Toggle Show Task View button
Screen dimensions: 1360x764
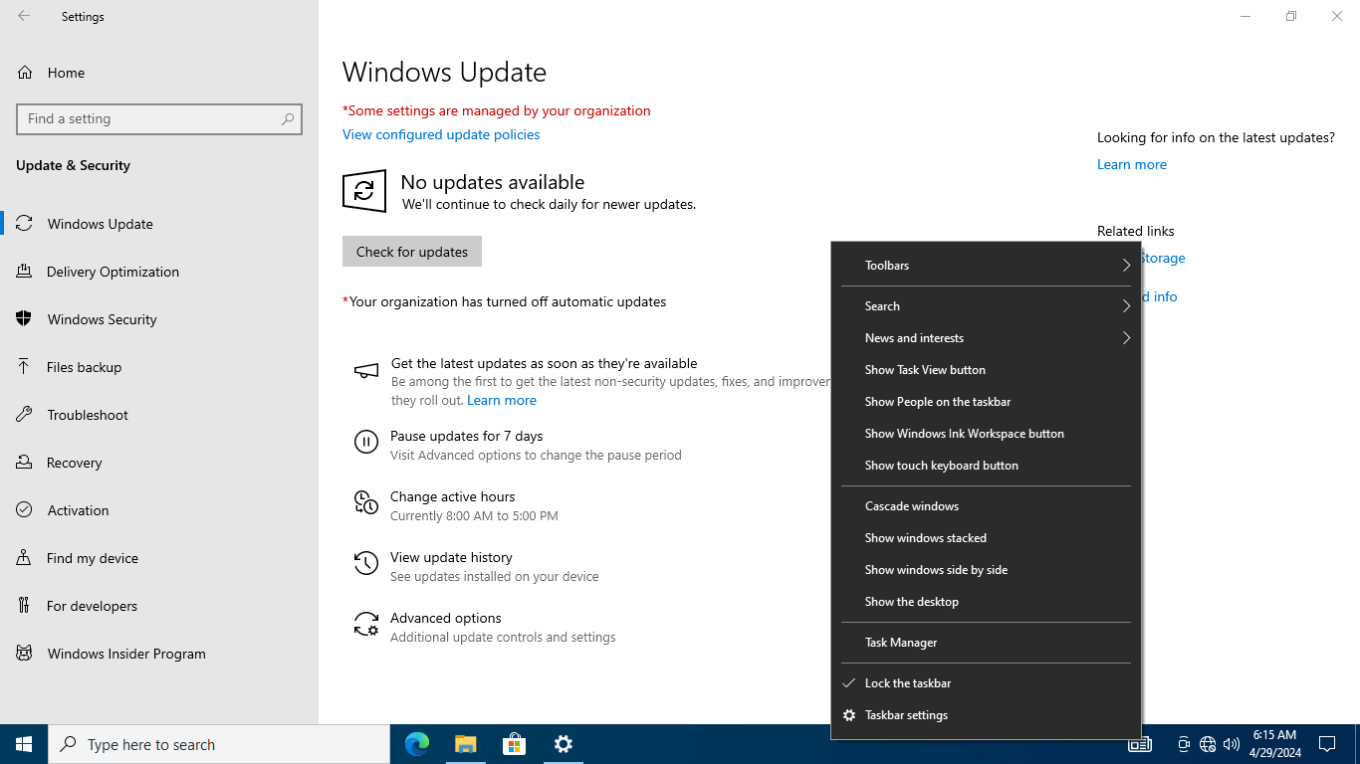986,370
